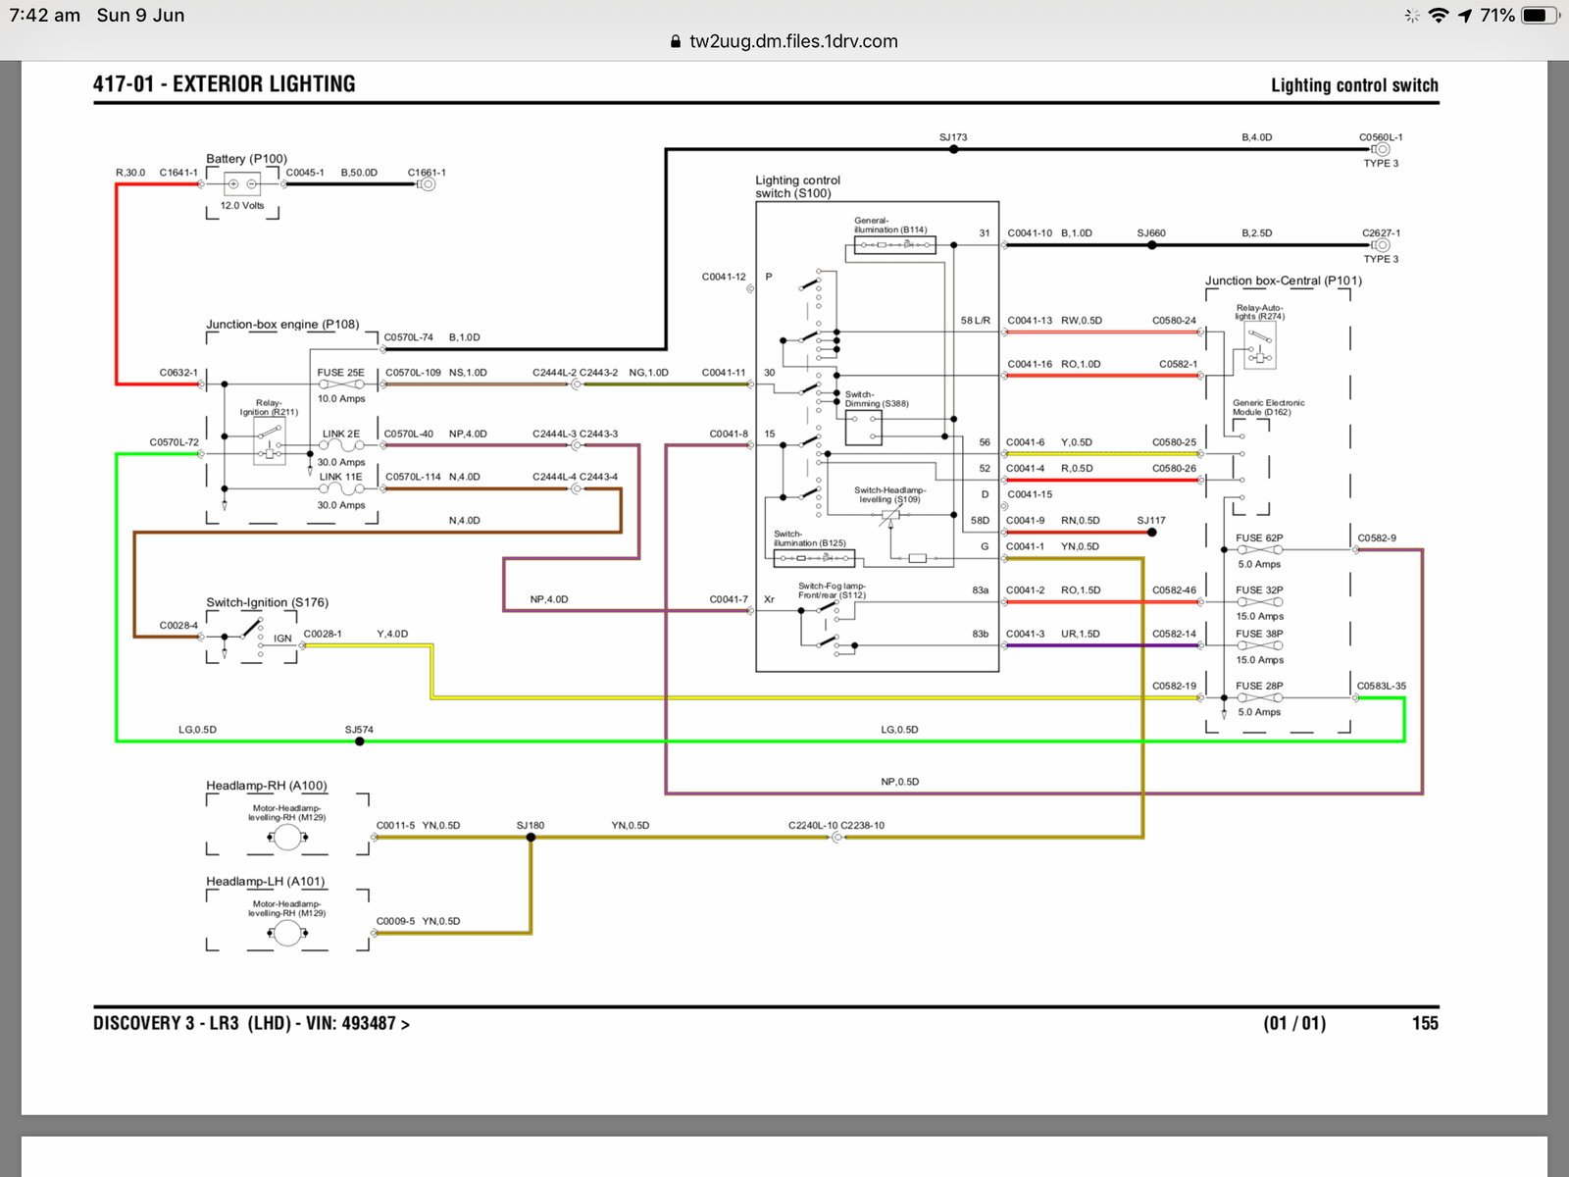
Task: Tap the Switch-Dimming (S388) label
Action: click(877, 399)
